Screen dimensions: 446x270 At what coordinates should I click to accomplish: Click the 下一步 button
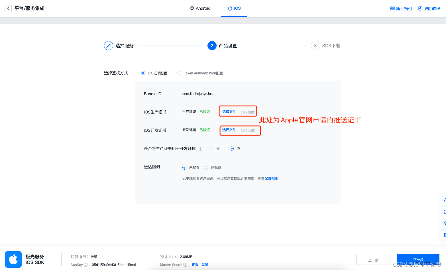pos(418,259)
